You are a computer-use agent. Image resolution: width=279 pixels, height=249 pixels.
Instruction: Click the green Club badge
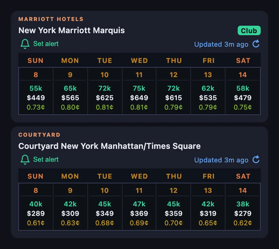249,30
